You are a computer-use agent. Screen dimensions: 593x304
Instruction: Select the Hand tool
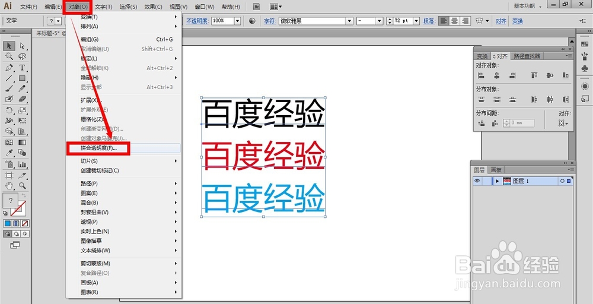tap(9, 185)
